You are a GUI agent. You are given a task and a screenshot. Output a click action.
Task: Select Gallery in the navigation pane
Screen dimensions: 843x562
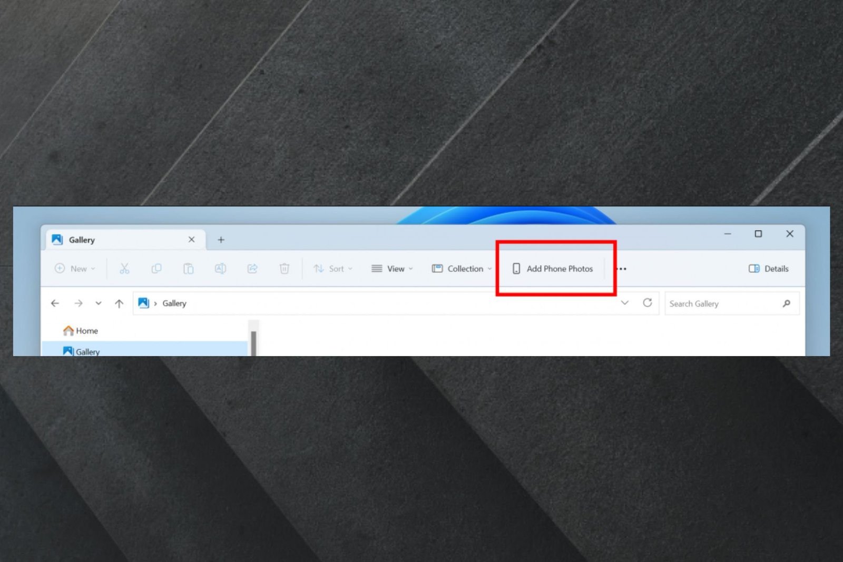pos(144,349)
